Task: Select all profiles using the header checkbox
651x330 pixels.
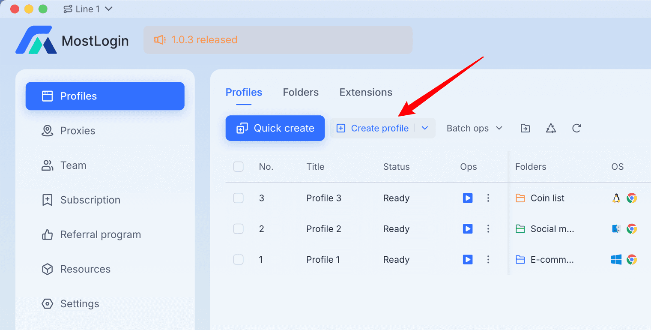Action: 238,167
